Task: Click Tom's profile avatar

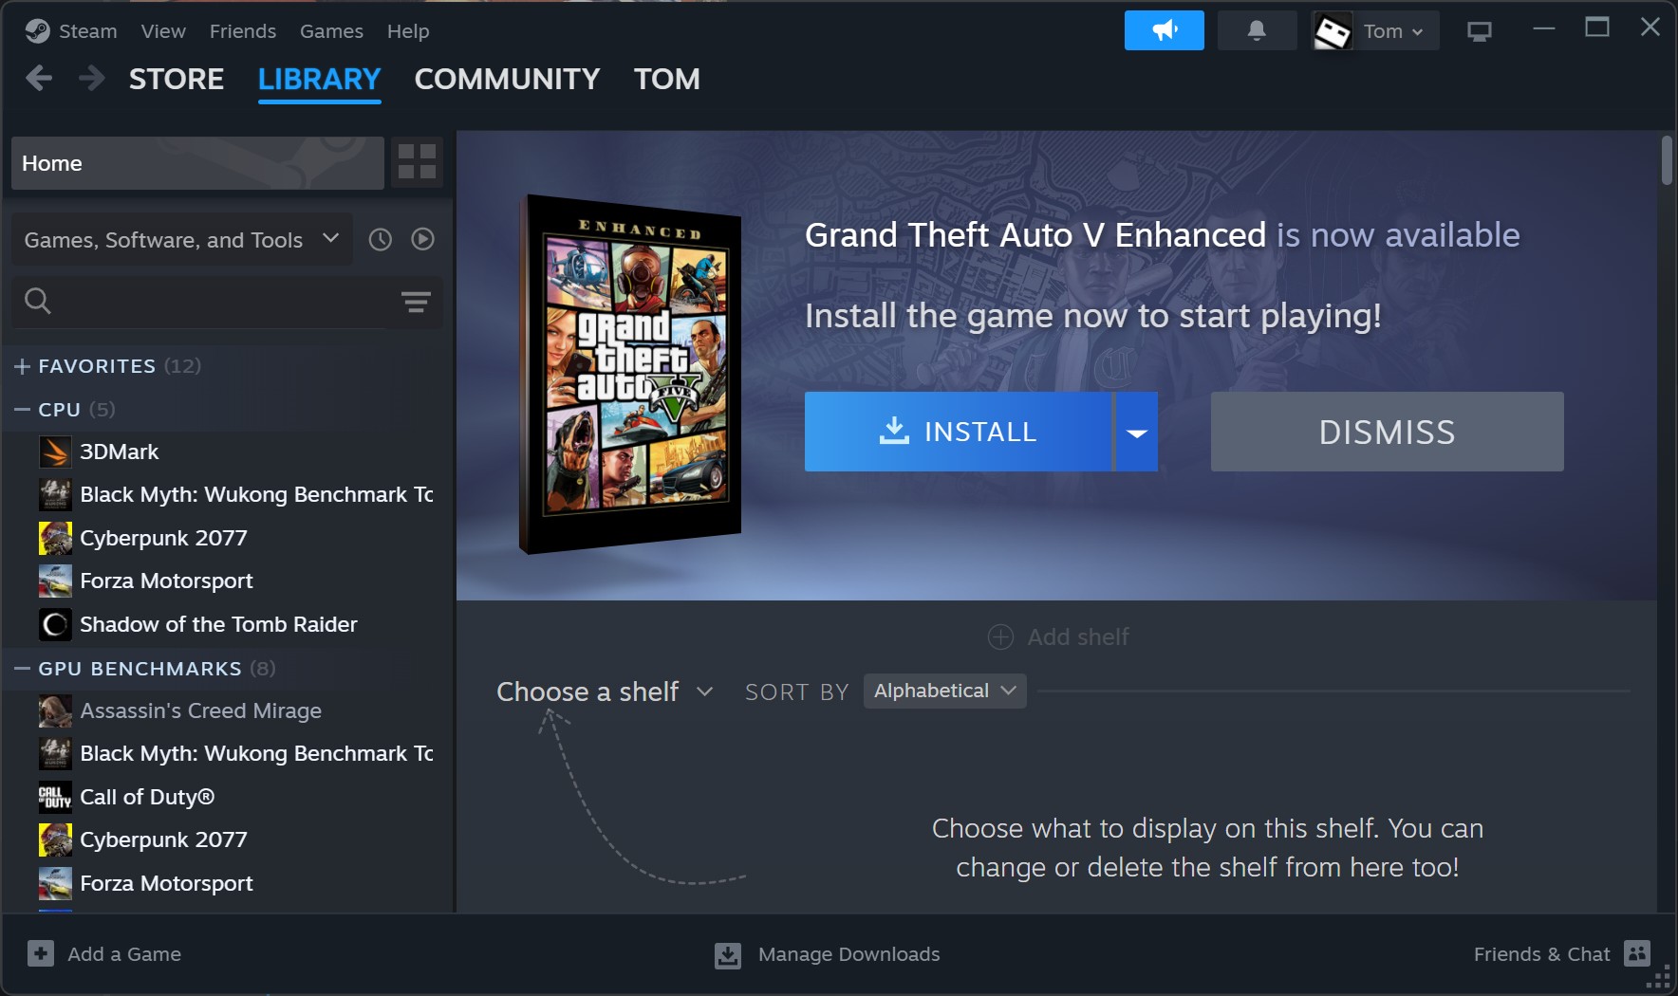Action: (x=1333, y=31)
